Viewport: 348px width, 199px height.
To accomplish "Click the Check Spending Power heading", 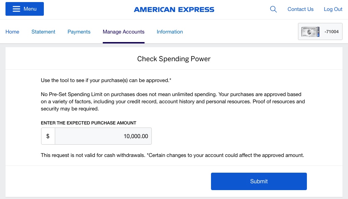I will pyautogui.click(x=174, y=58).
